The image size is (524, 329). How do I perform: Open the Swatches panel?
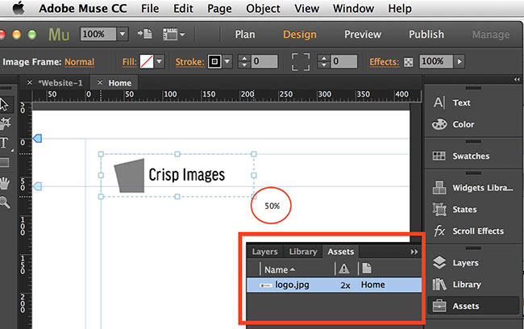coord(473,156)
